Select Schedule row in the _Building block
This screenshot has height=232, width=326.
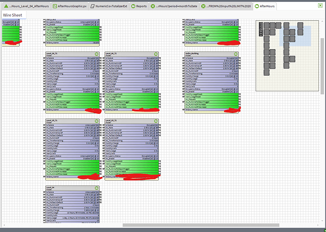[x=212, y=58]
